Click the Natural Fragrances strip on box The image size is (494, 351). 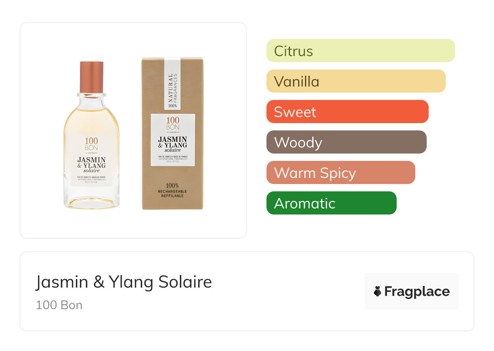pyautogui.click(x=172, y=85)
